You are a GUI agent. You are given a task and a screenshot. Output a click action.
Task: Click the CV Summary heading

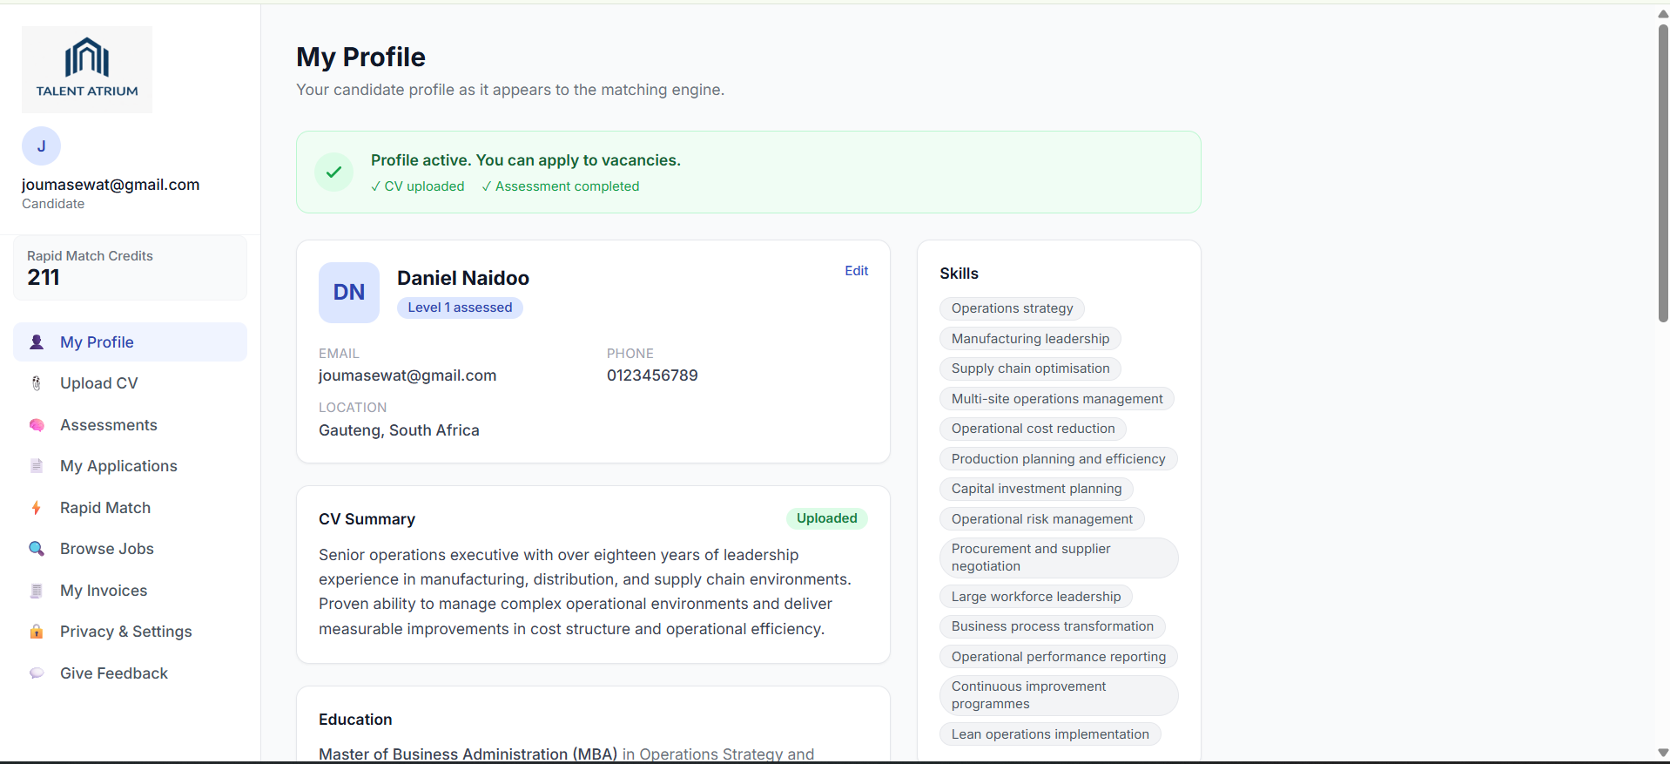(367, 519)
